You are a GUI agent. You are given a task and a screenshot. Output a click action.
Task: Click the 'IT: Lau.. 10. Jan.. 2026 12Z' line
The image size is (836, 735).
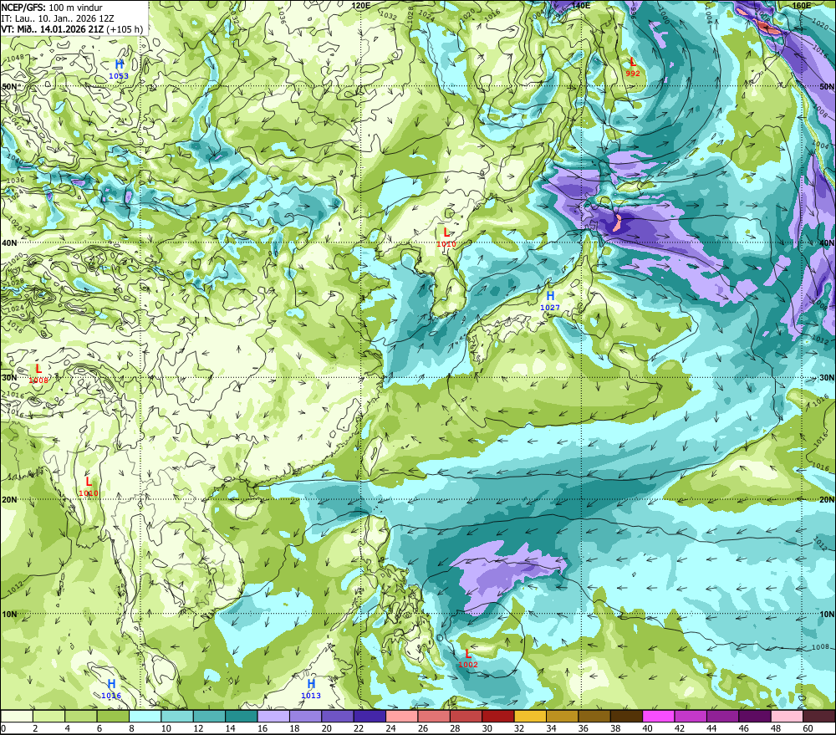click(58, 18)
